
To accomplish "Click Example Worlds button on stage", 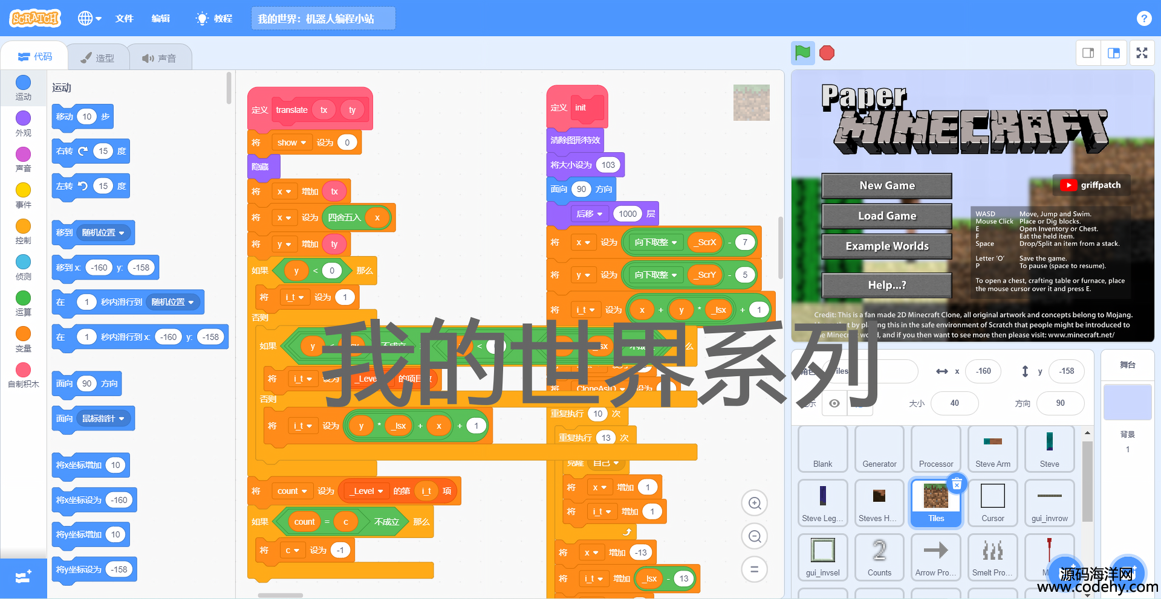I will [x=886, y=246].
